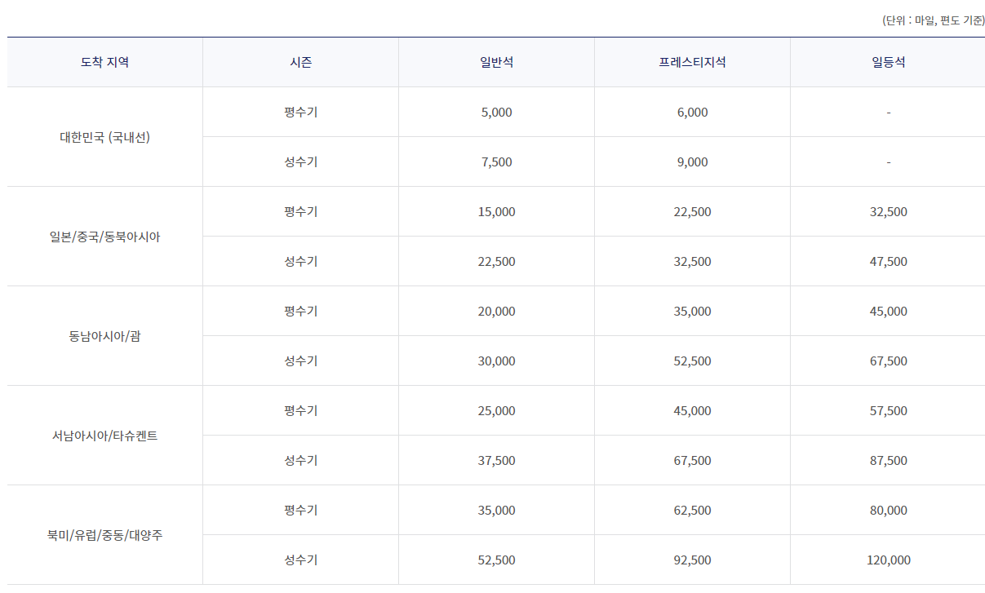The image size is (985, 593).
Task: Click 성수기 in the 동남아시아/괌 rows
Action: (x=300, y=361)
